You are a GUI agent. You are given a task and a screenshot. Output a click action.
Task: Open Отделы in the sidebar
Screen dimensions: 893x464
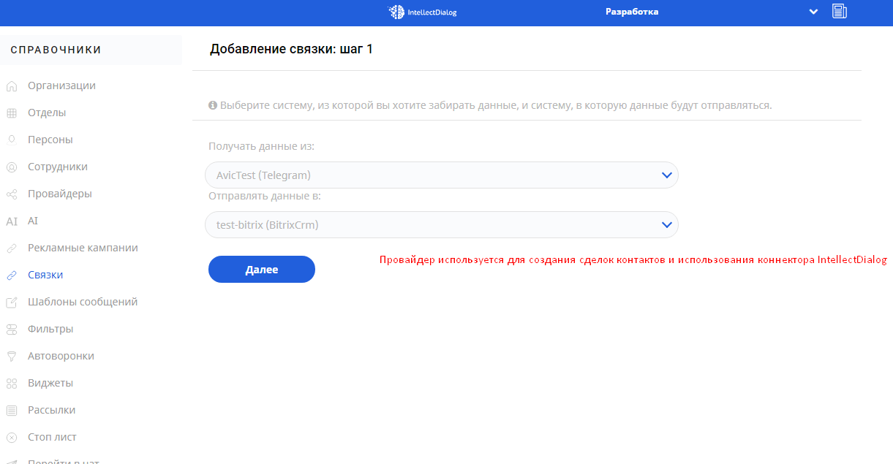coord(47,113)
